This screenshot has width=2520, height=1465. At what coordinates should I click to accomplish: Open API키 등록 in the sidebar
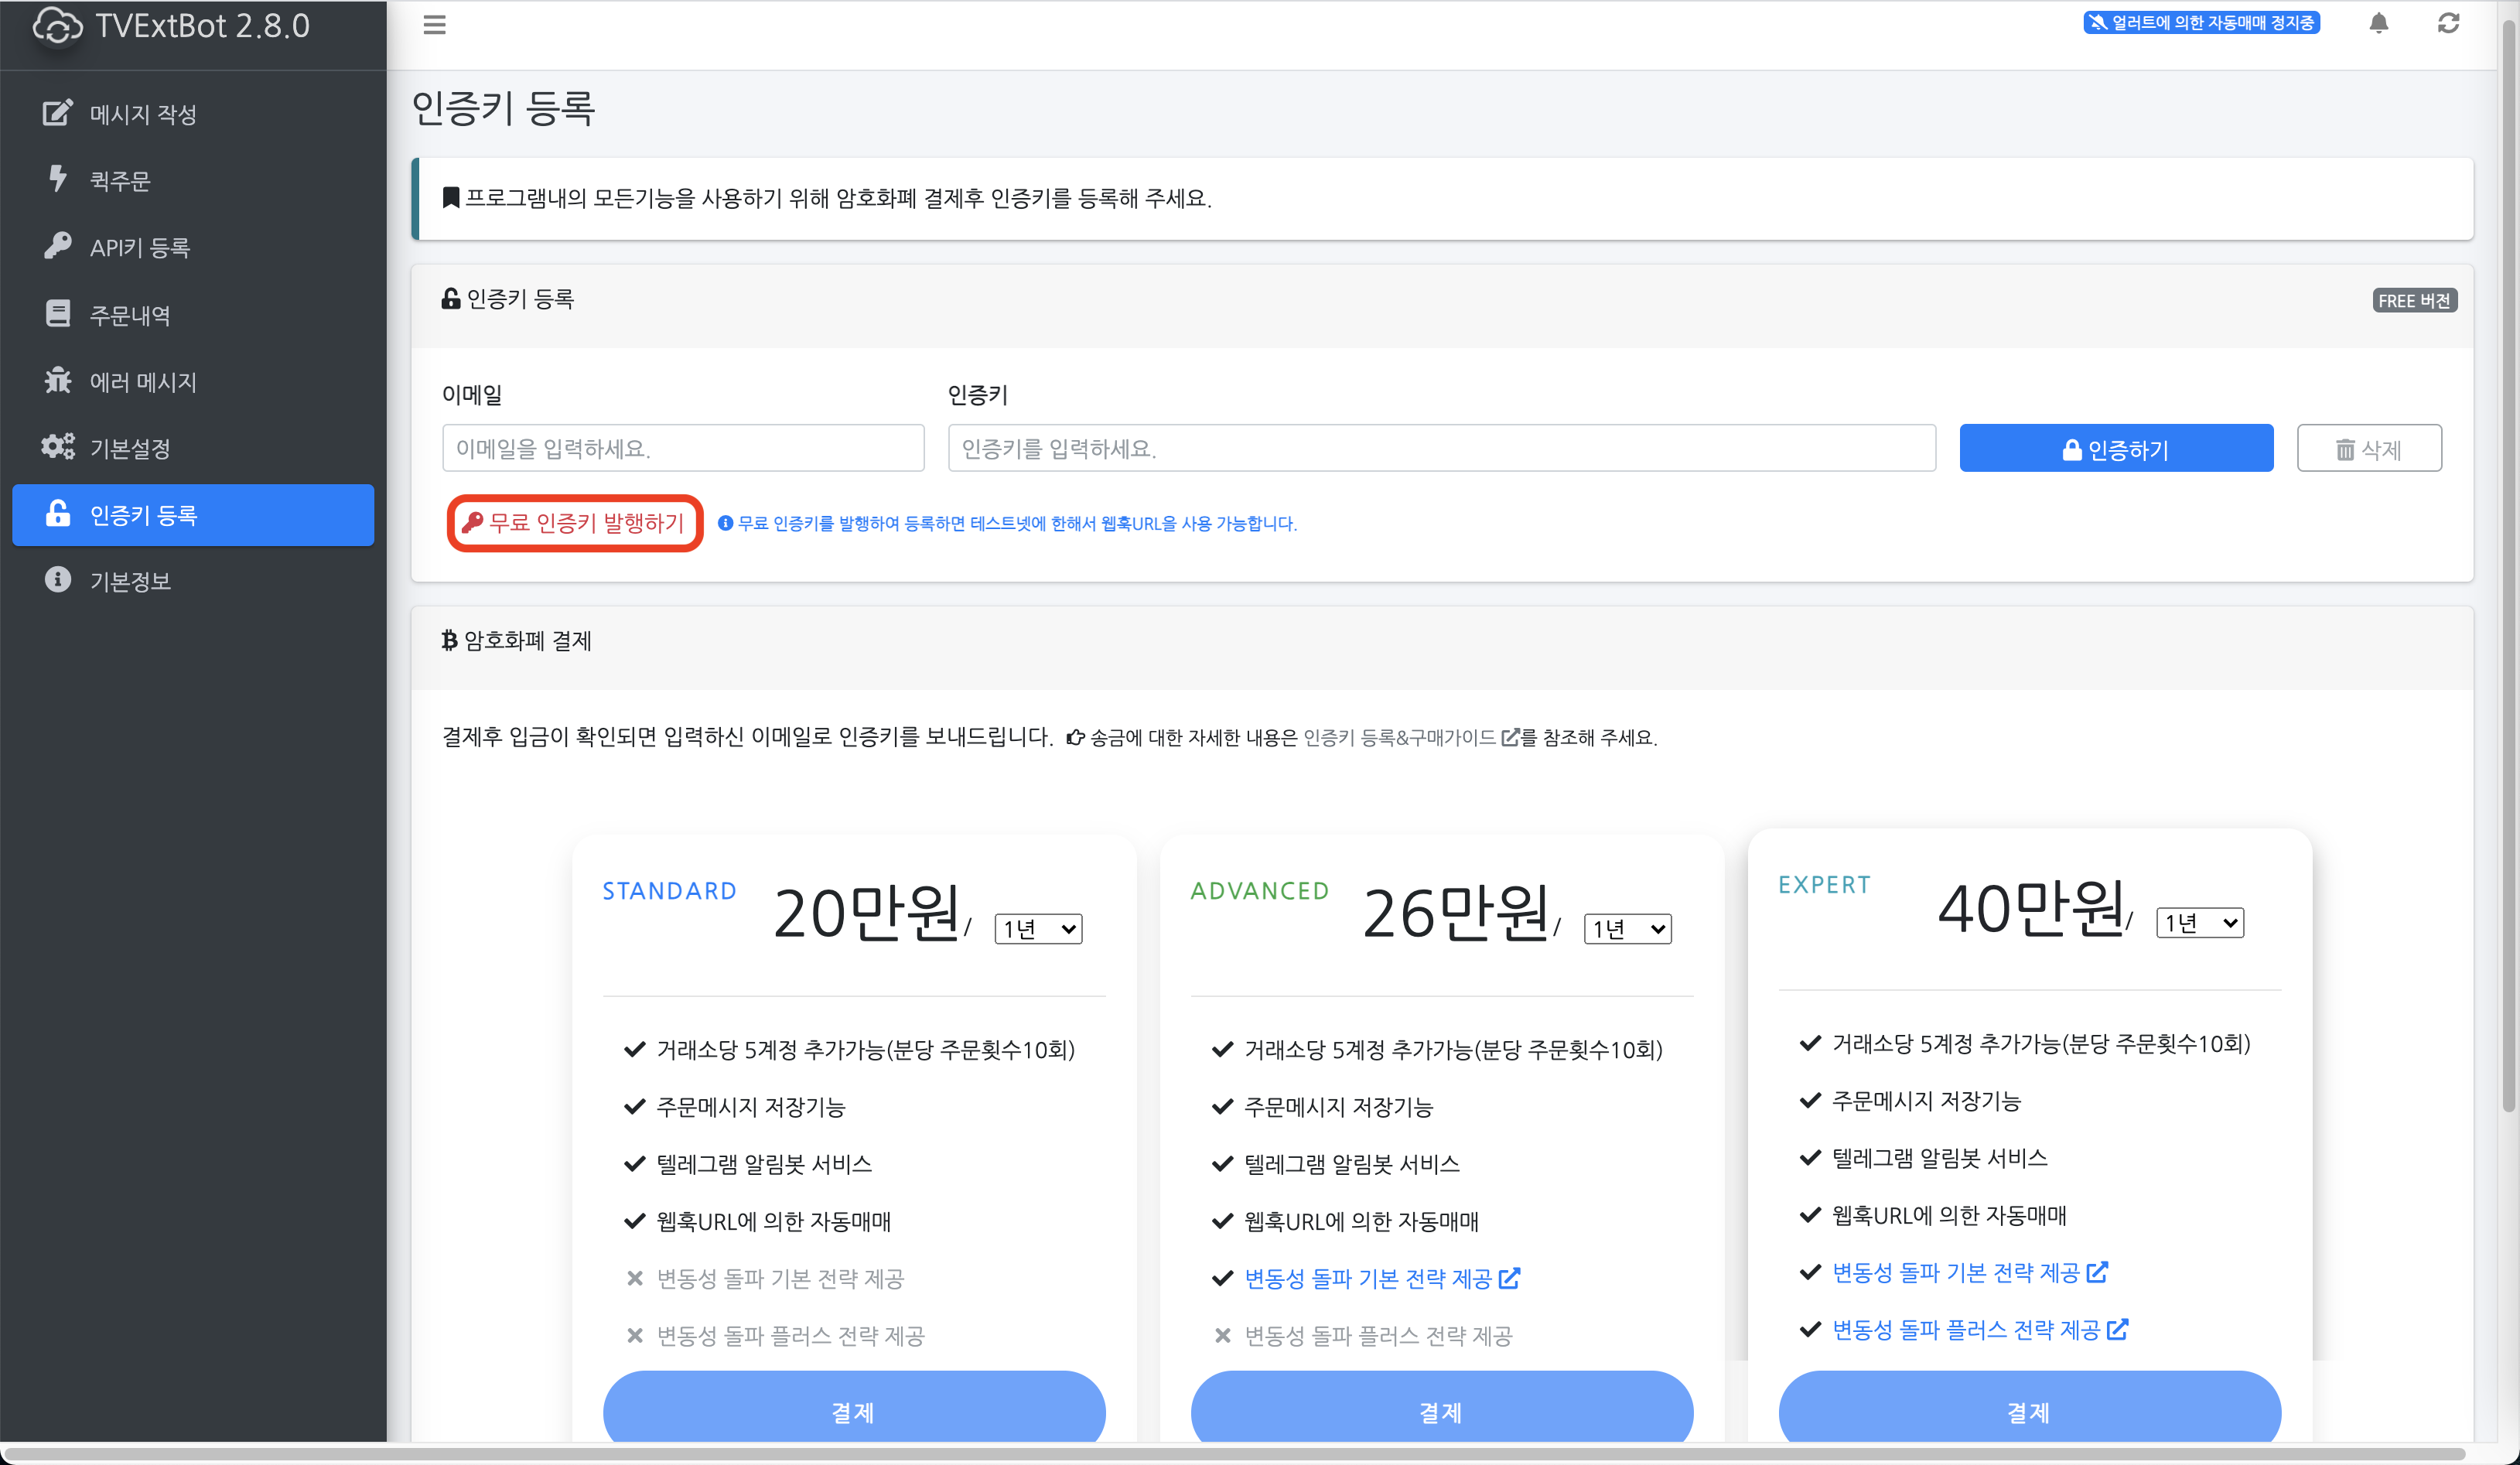click(193, 247)
